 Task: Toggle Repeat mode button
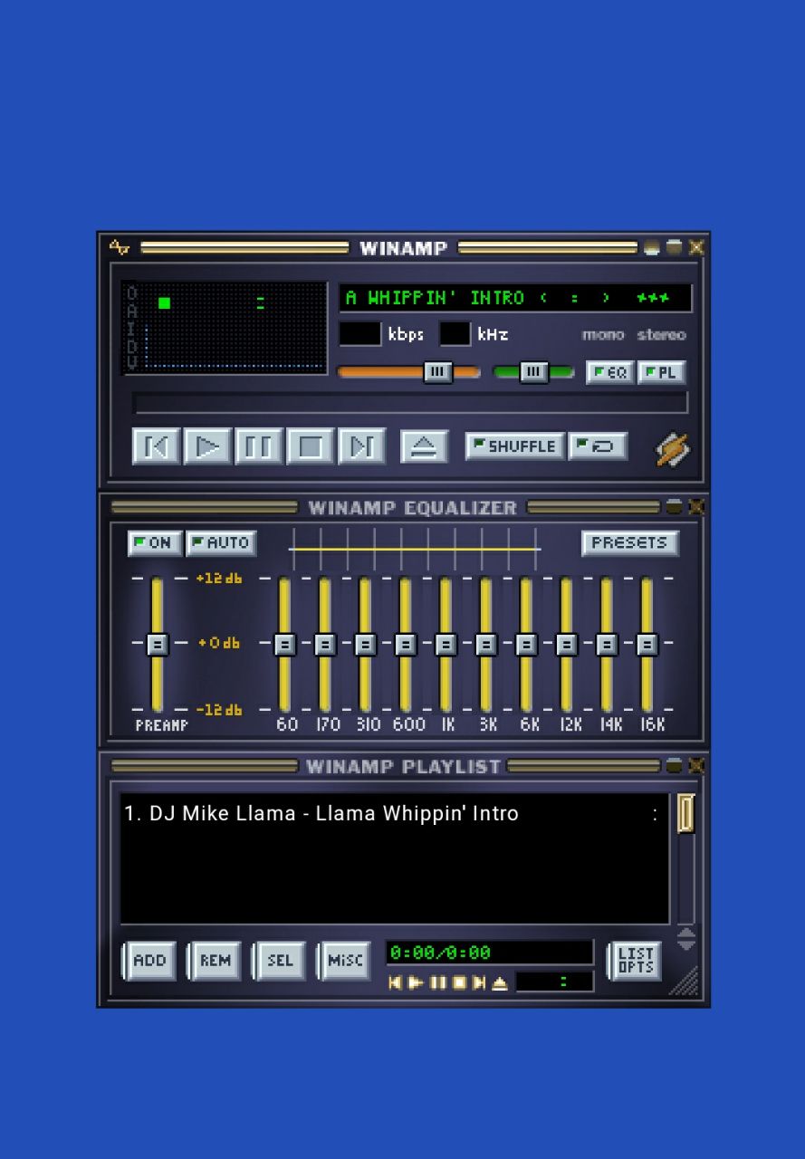[x=598, y=446]
